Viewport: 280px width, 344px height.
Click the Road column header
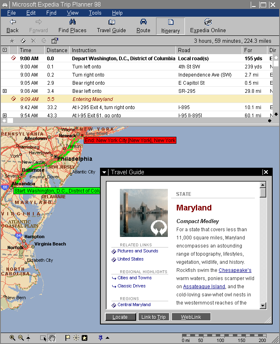(x=209, y=50)
